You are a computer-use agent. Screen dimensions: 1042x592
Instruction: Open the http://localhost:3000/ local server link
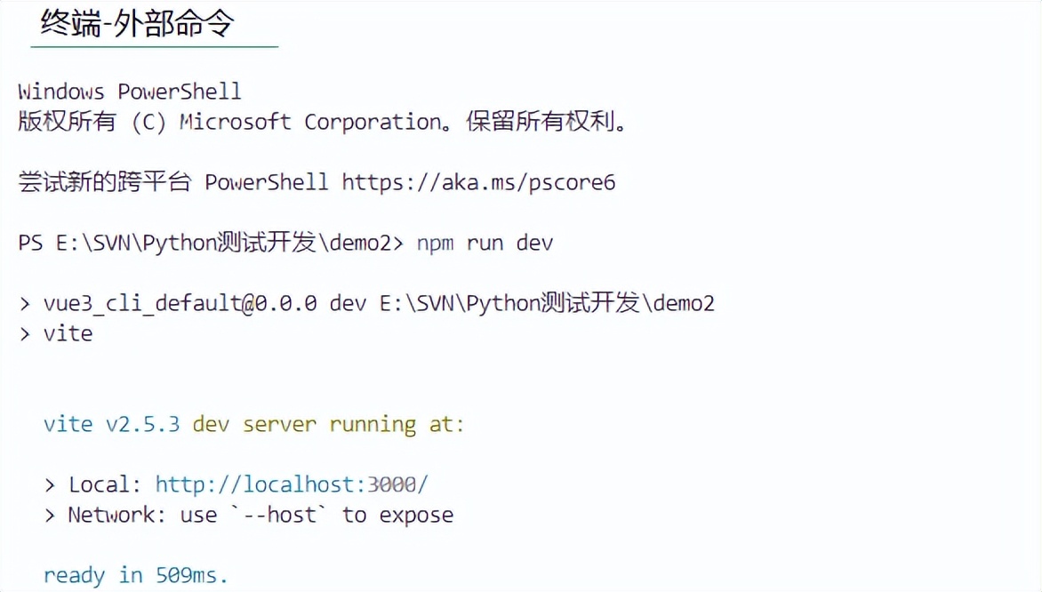click(292, 484)
